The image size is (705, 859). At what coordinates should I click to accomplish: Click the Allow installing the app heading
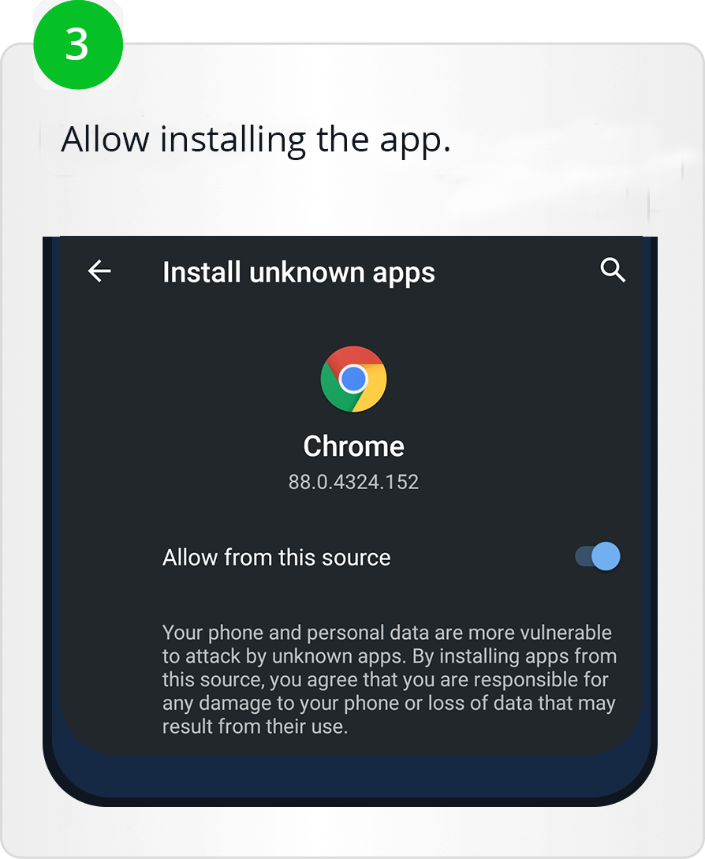pyautogui.click(x=256, y=140)
